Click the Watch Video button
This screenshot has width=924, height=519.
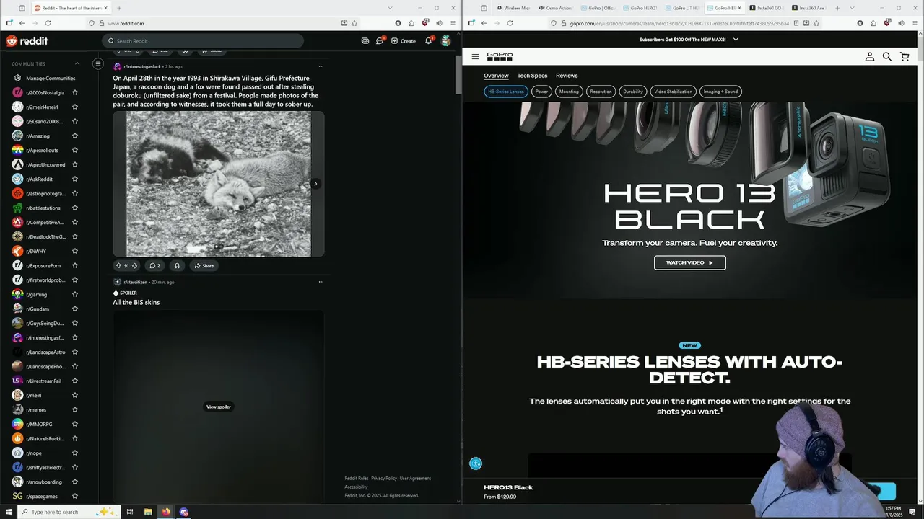tap(689, 262)
